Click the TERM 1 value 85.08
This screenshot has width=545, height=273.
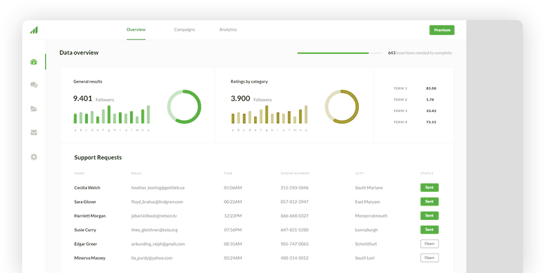click(x=431, y=88)
